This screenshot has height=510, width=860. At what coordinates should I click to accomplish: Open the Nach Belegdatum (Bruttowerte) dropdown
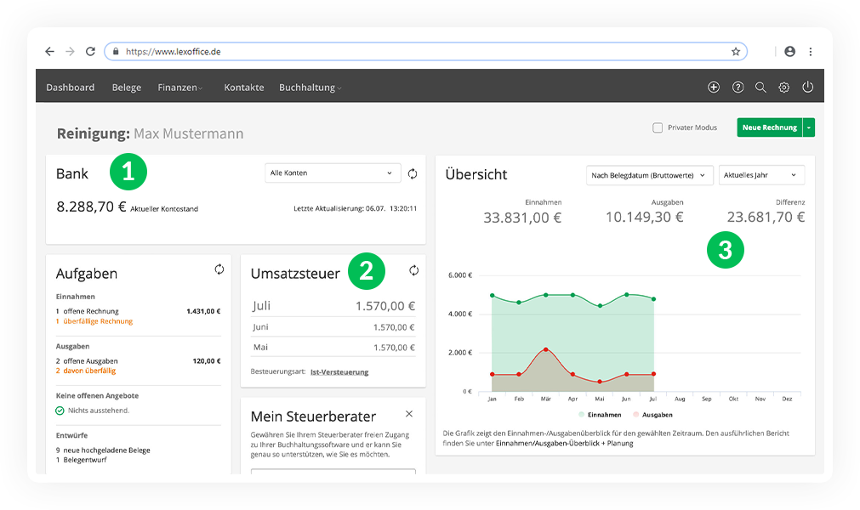point(649,175)
